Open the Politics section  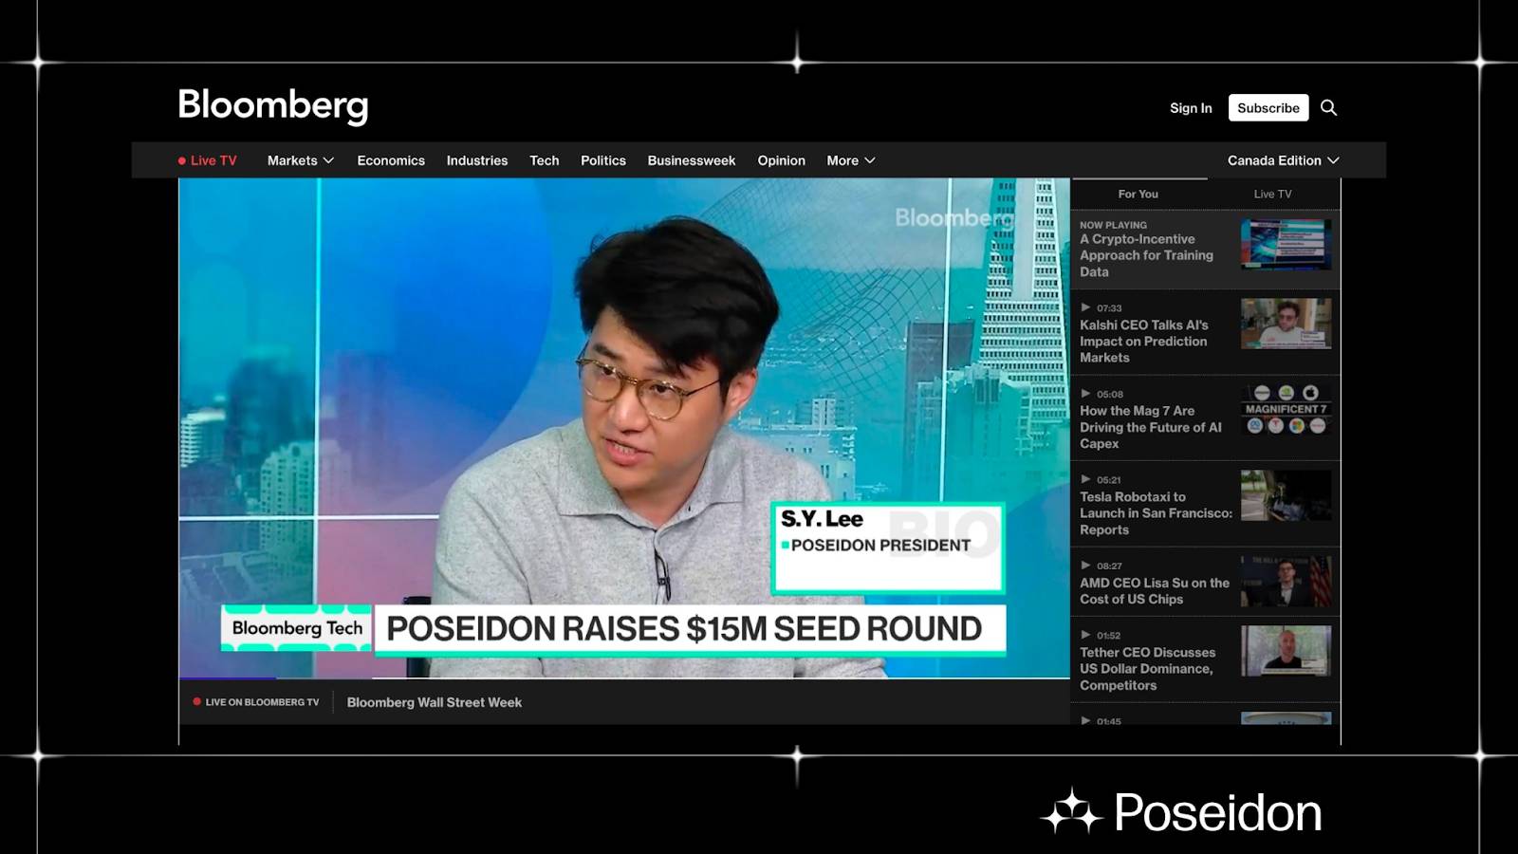(x=603, y=160)
